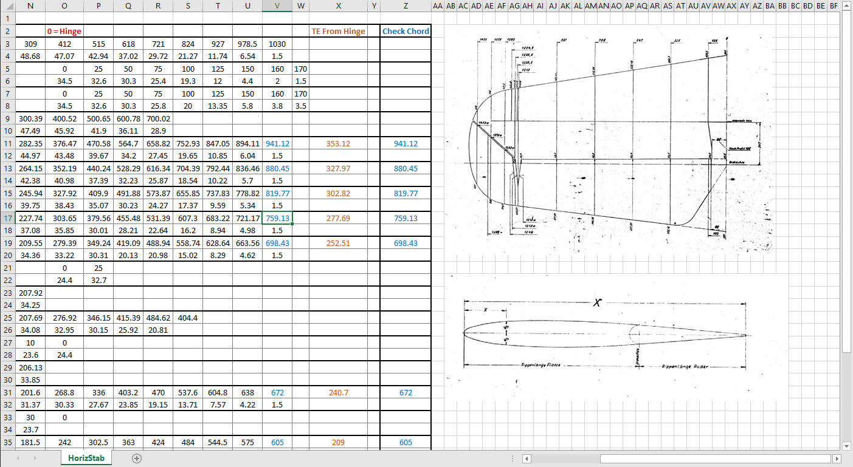Select column X header
853x467 pixels.
coord(338,5)
